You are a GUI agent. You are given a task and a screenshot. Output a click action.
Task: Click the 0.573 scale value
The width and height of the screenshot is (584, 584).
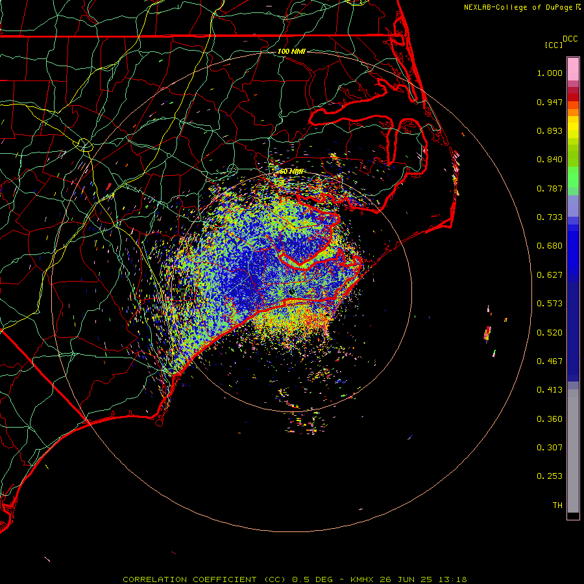(550, 304)
